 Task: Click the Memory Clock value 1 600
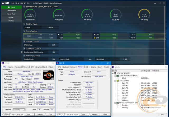[x=89, y=59]
